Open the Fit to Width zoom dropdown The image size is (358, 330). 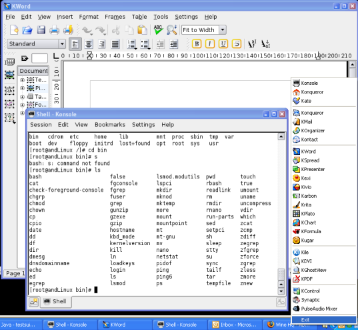223,30
